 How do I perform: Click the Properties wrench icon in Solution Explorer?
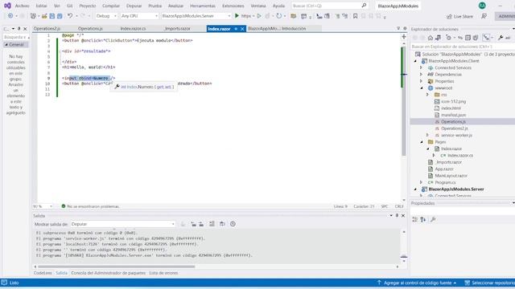tap(501, 38)
